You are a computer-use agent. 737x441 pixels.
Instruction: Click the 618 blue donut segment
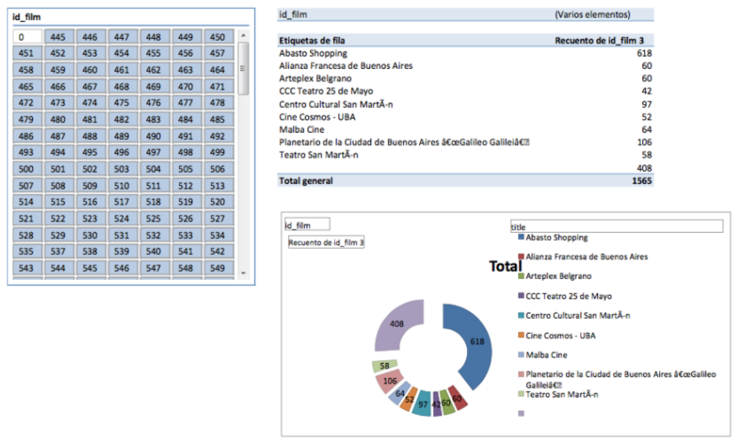coord(477,342)
